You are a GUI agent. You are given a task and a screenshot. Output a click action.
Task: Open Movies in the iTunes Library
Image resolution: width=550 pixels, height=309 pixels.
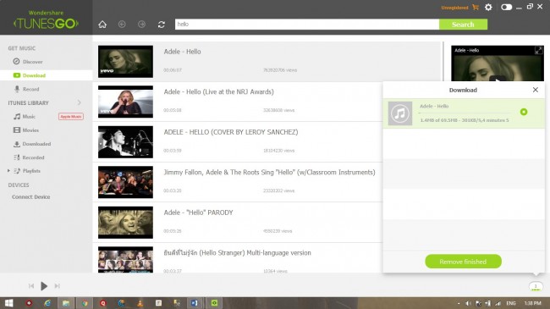coord(30,130)
